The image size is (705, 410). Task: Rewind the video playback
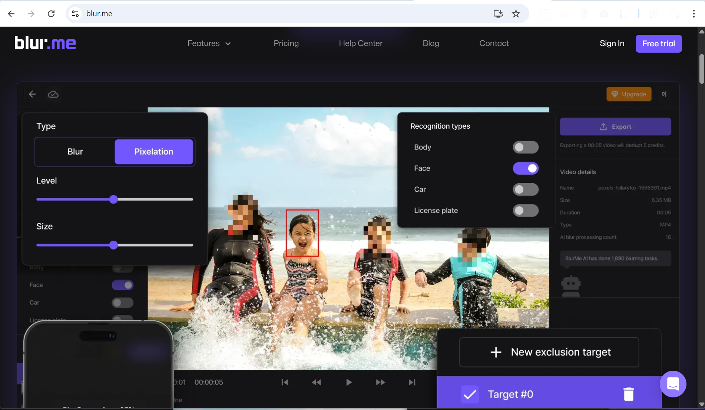(316, 382)
